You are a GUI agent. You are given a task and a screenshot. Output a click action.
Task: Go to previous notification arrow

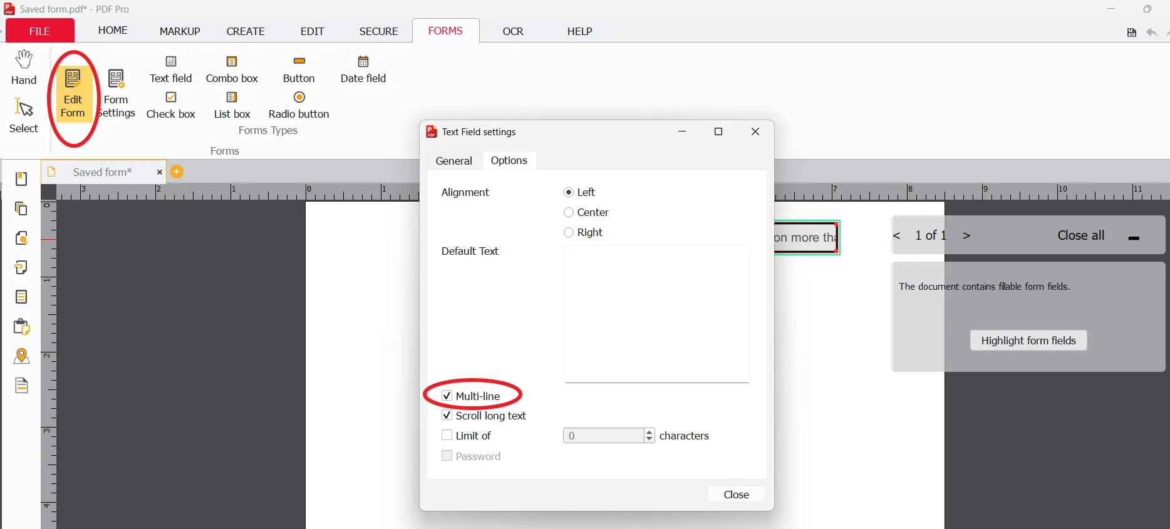(x=897, y=235)
